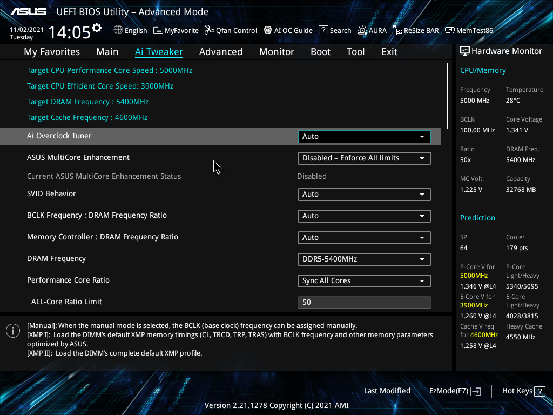Viewport: 553px width, 415px height.
Task: Click the globe language icon
Action: (118, 30)
